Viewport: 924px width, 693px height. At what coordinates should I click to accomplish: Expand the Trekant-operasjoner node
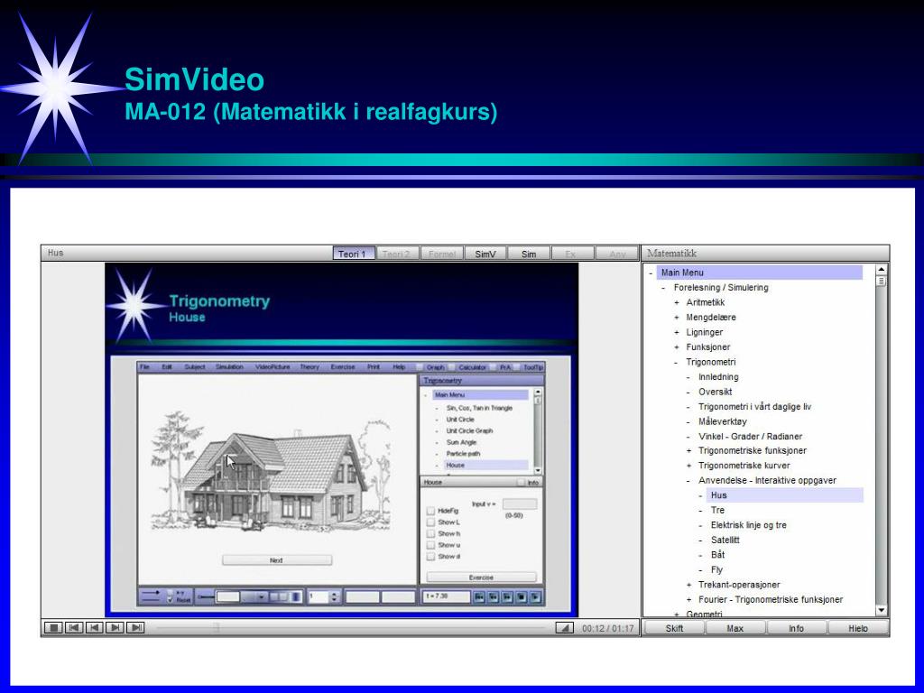[x=688, y=585]
